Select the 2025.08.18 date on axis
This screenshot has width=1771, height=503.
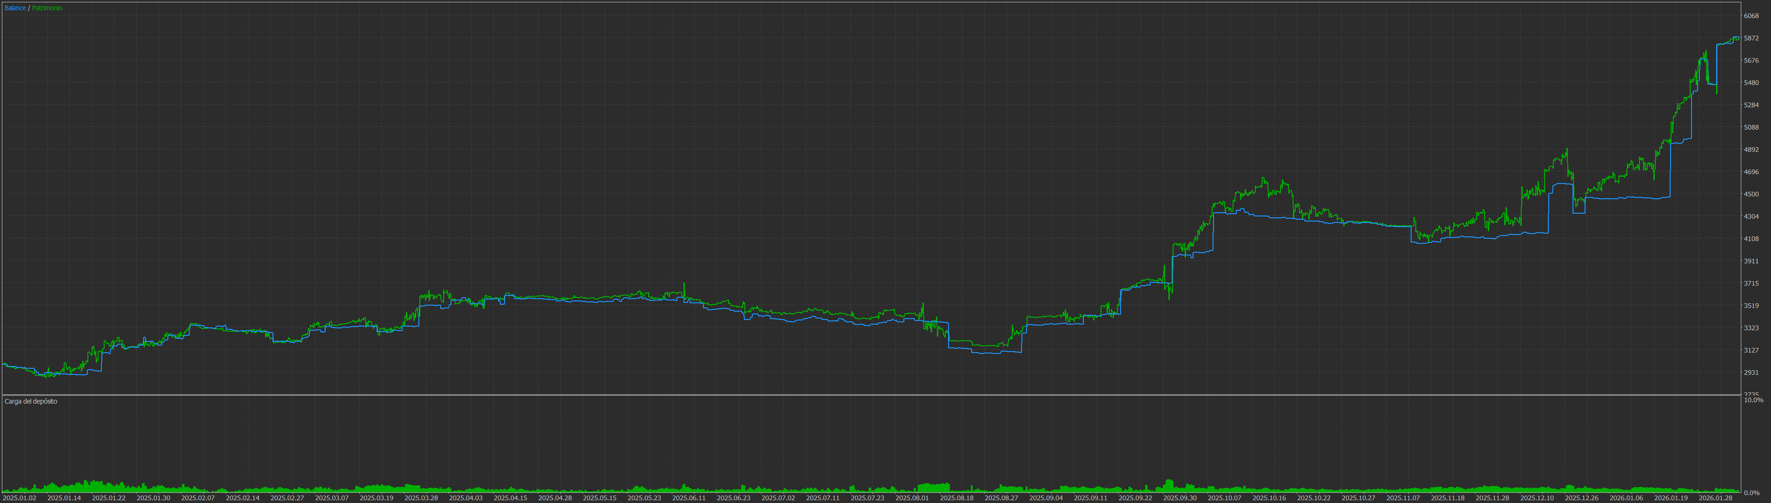coord(956,498)
